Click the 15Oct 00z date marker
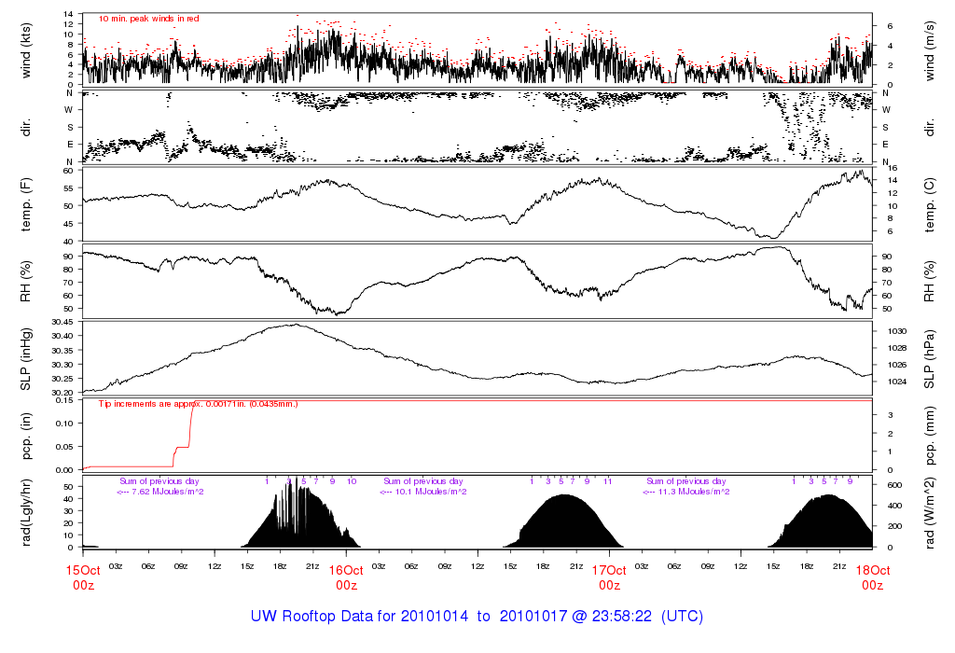This screenshot has width=955, height=653. click(x=83, y=577)
